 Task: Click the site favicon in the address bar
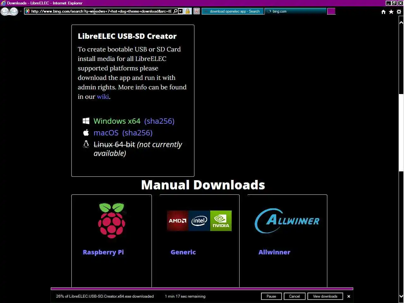pyautogui.click(x=27, y=11)
